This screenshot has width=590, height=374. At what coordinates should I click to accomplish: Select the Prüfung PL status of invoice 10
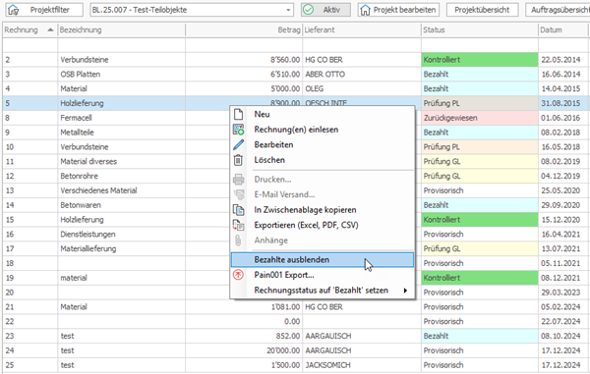pyautogui.click(x=480, y=147)
